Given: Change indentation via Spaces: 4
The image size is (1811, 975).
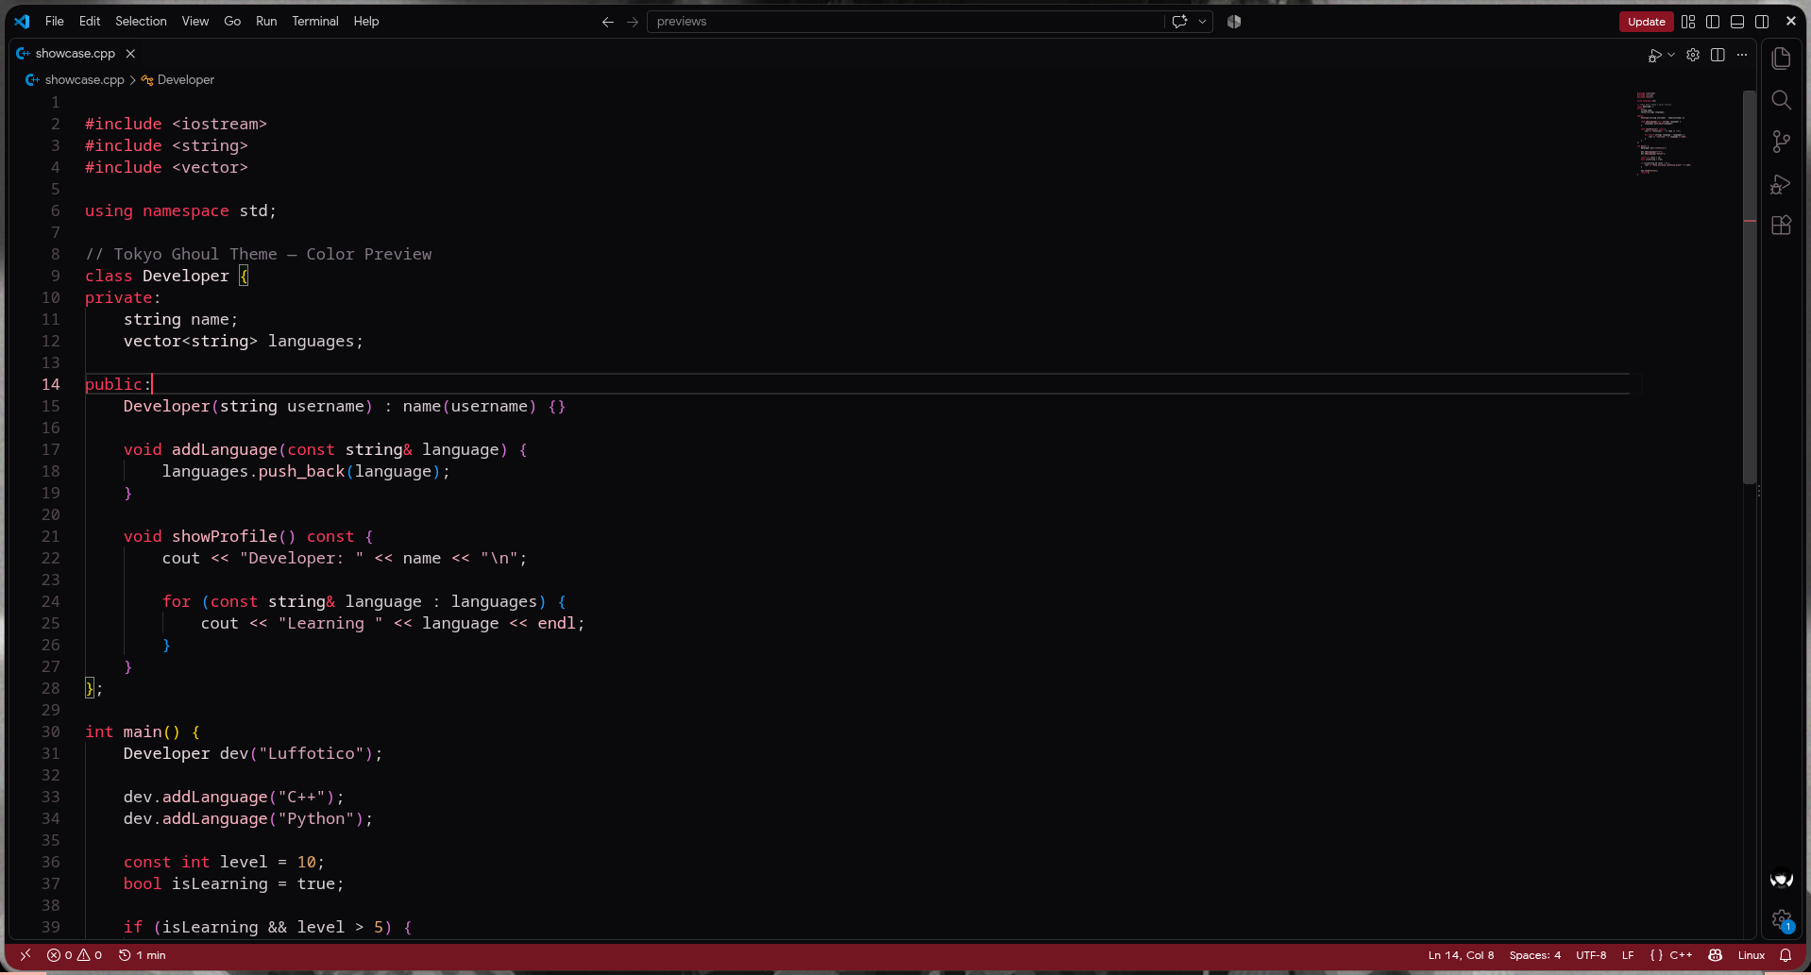Looking at the screenshot, I should (1534, 955).
